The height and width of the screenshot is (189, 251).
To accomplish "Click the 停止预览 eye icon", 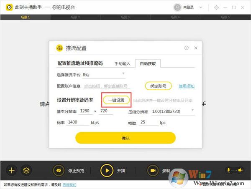I will point(59,171).
